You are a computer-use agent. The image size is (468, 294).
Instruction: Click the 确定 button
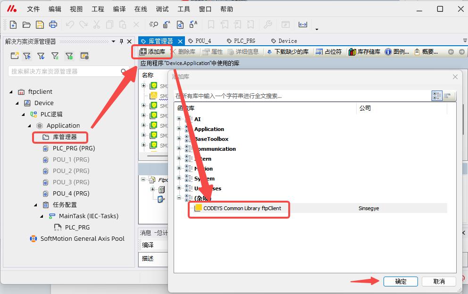click(401, 281)
